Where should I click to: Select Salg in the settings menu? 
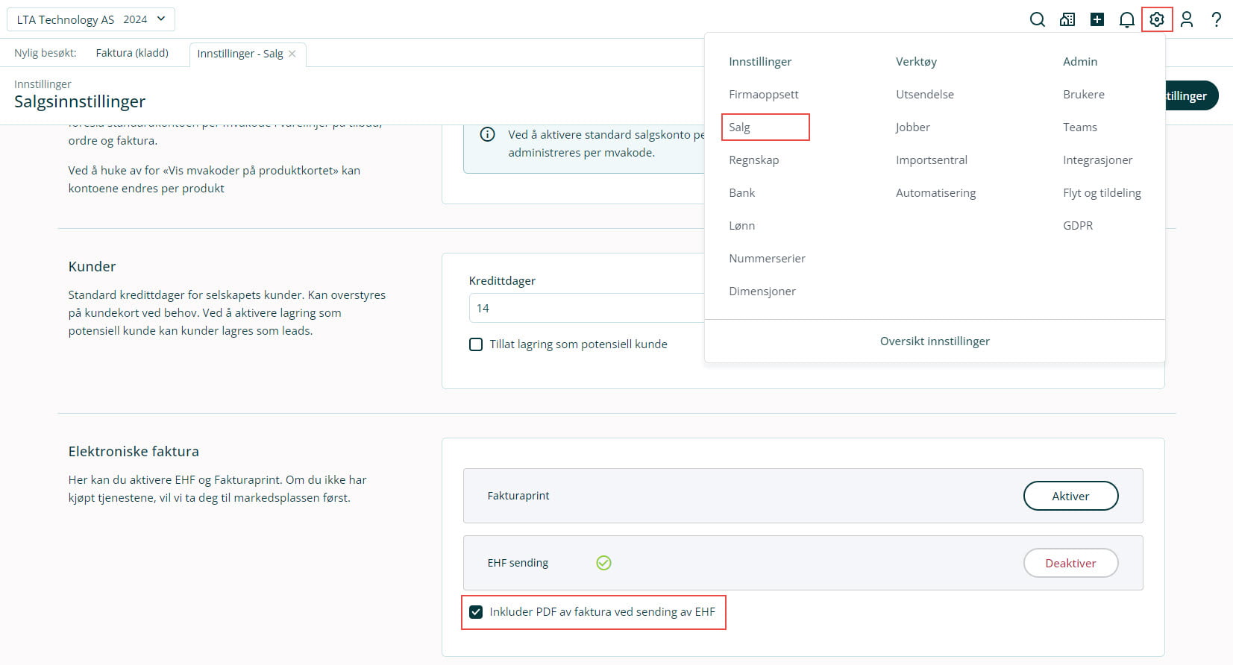[740, 127]
